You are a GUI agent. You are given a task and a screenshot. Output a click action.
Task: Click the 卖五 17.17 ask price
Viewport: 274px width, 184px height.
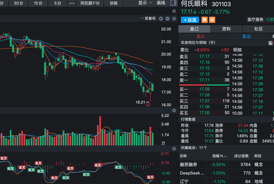tap(204, 56)
